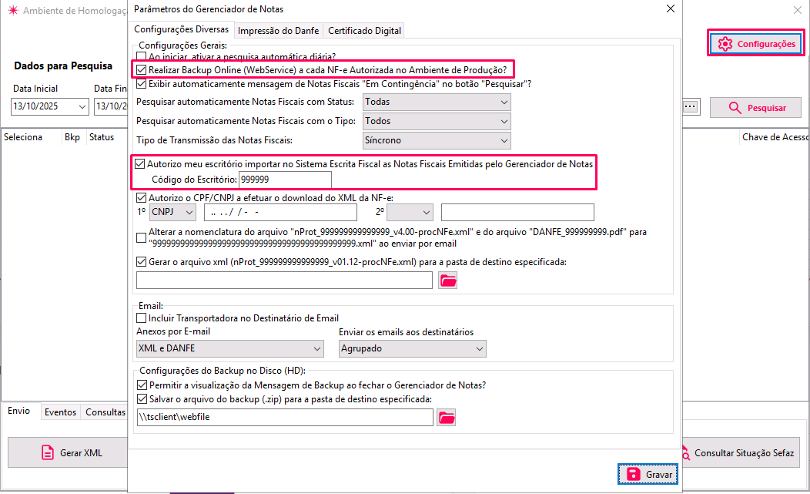Open the Certificado Digital tab
Image resolution: width=810 pixels, height=494 pixels.
364,31
